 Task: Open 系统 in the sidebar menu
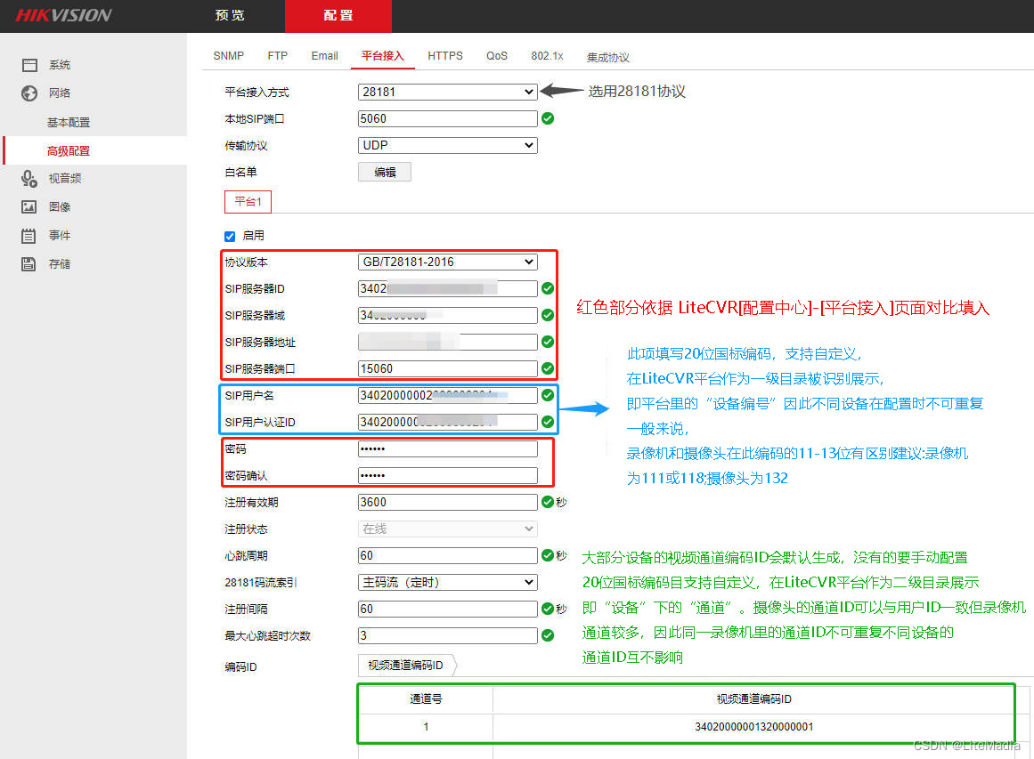(x=60, y=65)
